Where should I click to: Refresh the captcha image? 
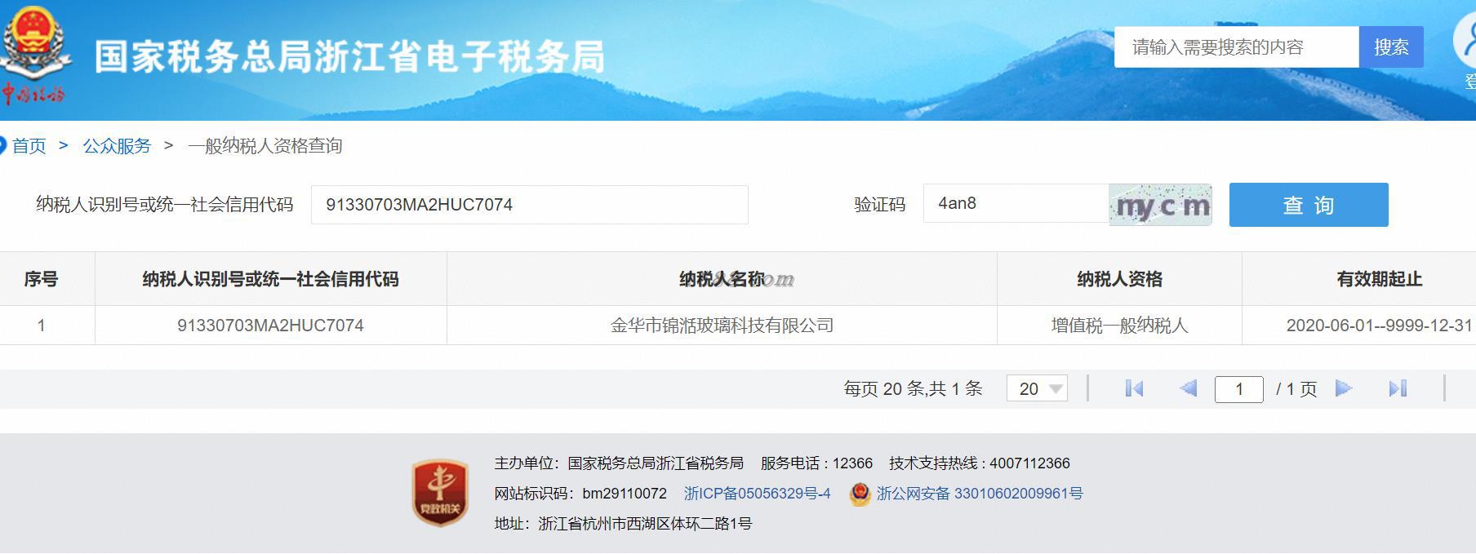(x=1160, y=205)
